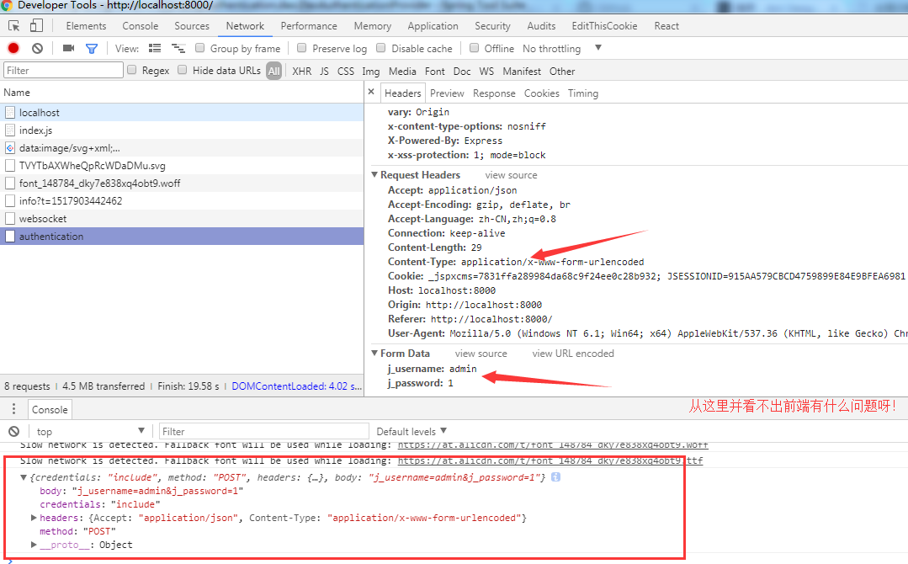Select the font_148784 woff request row
Image resolution: width=908 pixels, height=564 pixels.
tap(182, 183)
